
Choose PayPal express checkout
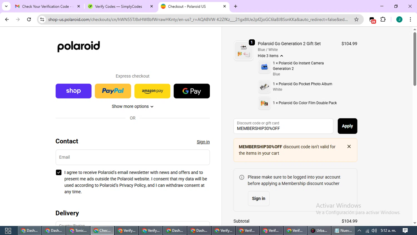pyautogui.click(x=113, y=91)
